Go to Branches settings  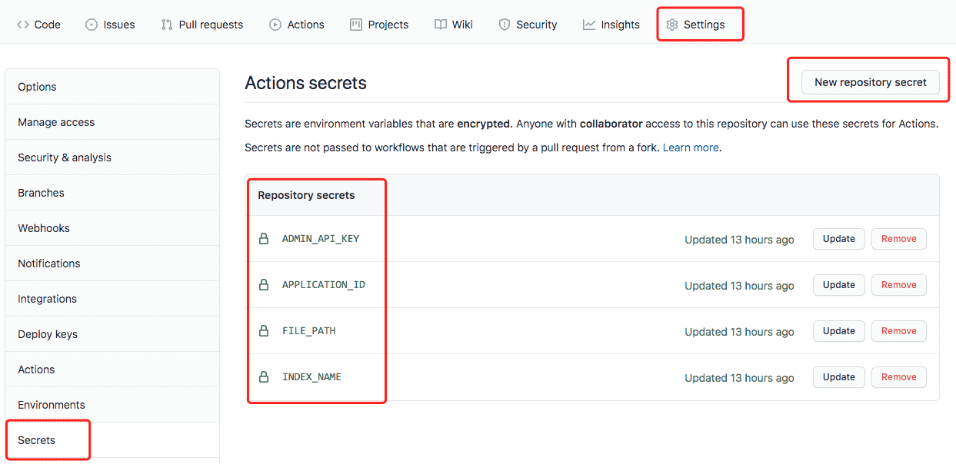(112, 193)
